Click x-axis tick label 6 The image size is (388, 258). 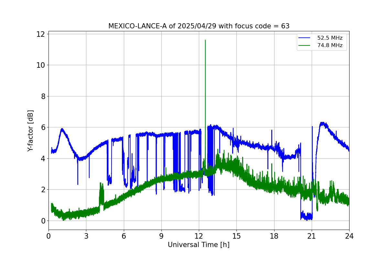(124, 236)
